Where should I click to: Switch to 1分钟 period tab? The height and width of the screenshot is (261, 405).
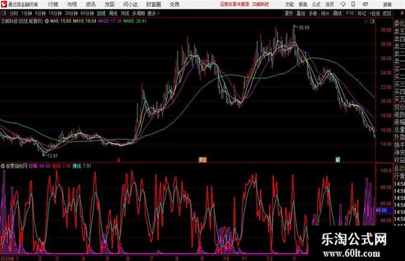click(27, 13)
